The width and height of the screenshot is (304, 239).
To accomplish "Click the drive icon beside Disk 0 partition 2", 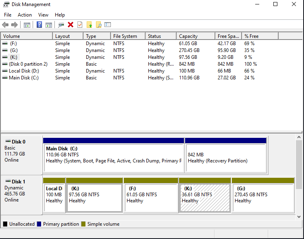I will [5, 64].
